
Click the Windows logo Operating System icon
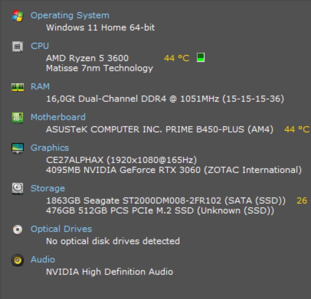coord(17,16)
